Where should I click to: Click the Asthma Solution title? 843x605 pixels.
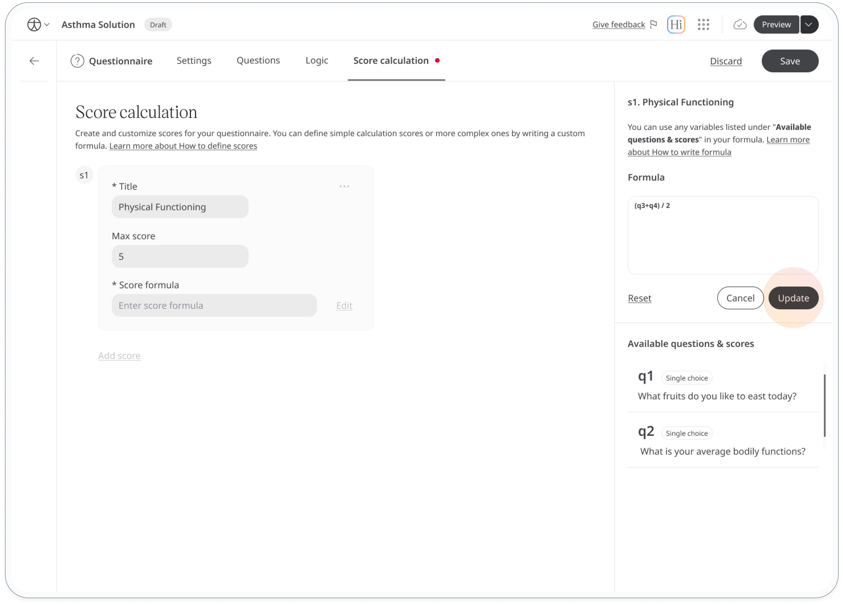coord(98,24)
